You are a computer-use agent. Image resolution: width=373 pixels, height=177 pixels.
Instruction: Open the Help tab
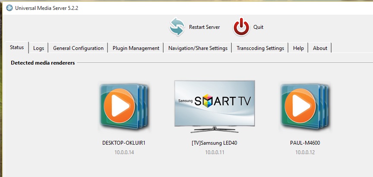coord(298,48)
